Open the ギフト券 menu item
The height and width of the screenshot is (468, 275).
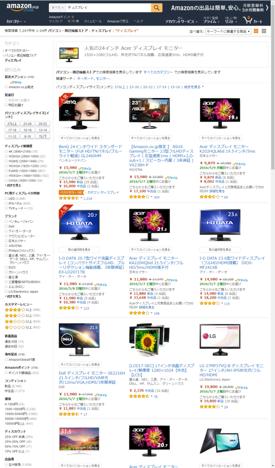(x=74, y=21)
